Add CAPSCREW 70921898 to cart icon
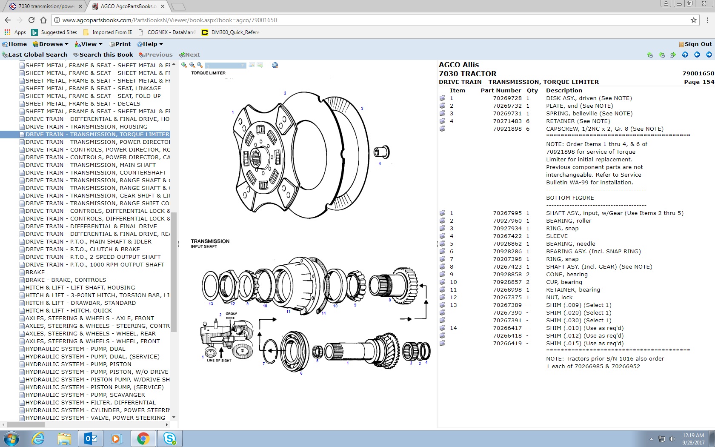The height and width of the screenshot is (447, 715). point(442,129)
